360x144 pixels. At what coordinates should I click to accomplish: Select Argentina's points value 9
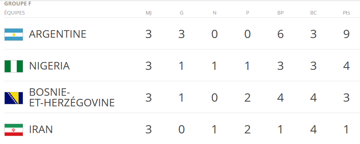[x=346, y=34]
